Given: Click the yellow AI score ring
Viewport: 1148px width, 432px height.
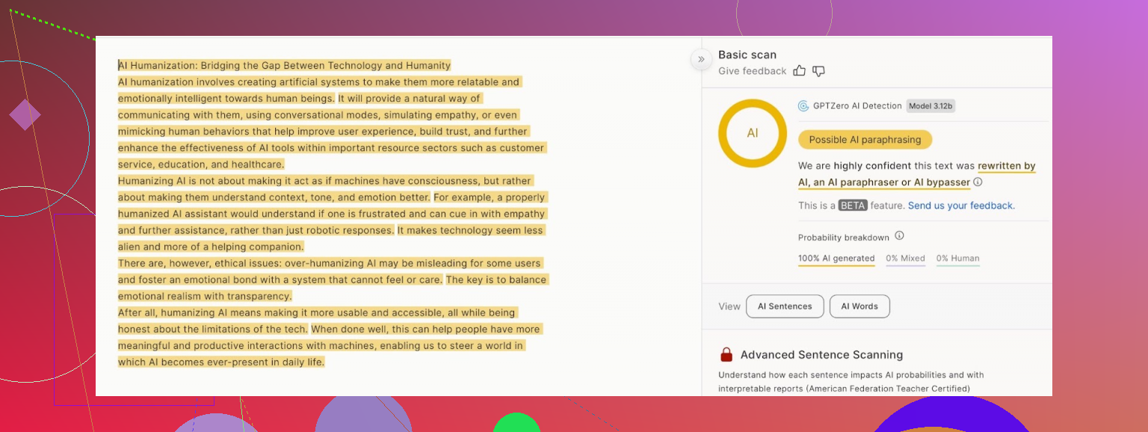Looking at the screenshot, I should point(752,133).
